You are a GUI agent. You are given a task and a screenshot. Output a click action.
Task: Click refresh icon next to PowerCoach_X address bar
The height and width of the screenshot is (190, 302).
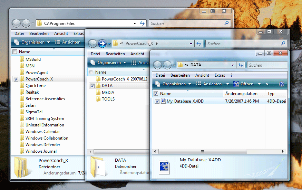(x=199, y=44)
